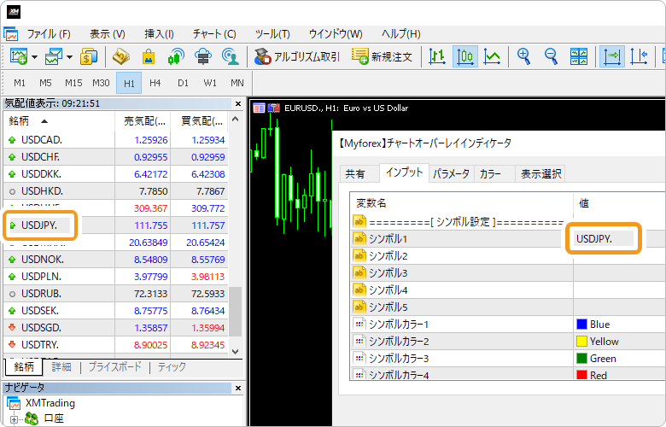Click the Navigator panel icon
This screenshot has height=427, width=666.
coord(120,56)
